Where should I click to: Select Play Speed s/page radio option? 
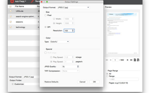pyautogui.click(x=51, y=57)
